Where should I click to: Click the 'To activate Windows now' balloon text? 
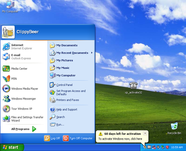[x=120, y=139]
